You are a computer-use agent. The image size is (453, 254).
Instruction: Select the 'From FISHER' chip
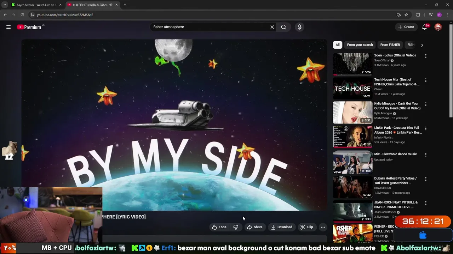pos(390,45)
